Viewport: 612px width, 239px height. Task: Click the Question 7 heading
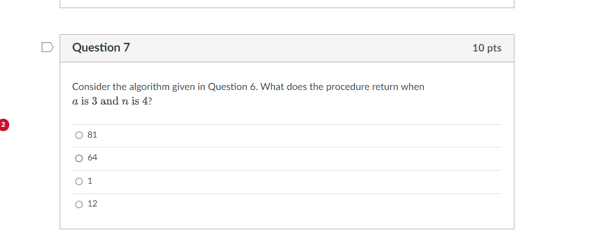[101, 48]
